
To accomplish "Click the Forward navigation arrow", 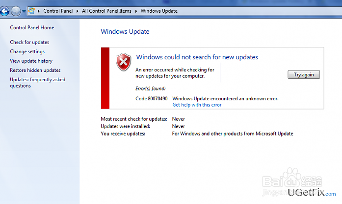I will coord(16,11).
